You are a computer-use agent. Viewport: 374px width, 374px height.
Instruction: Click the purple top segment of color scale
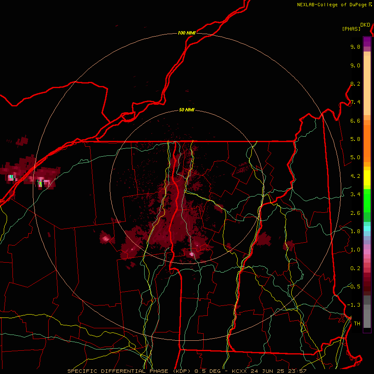tap(367, 42)
